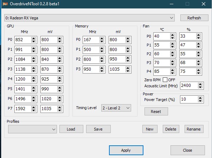Increase GPU P7 MHz with up arrow
Image resolution: width=212 pixels, height=158 pixels.
click(33, 108)
